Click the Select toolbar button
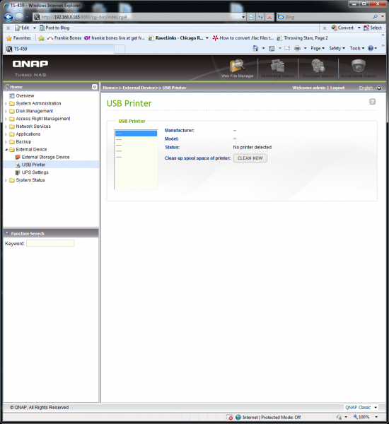 pyautogui.click(x=373, y=28)
